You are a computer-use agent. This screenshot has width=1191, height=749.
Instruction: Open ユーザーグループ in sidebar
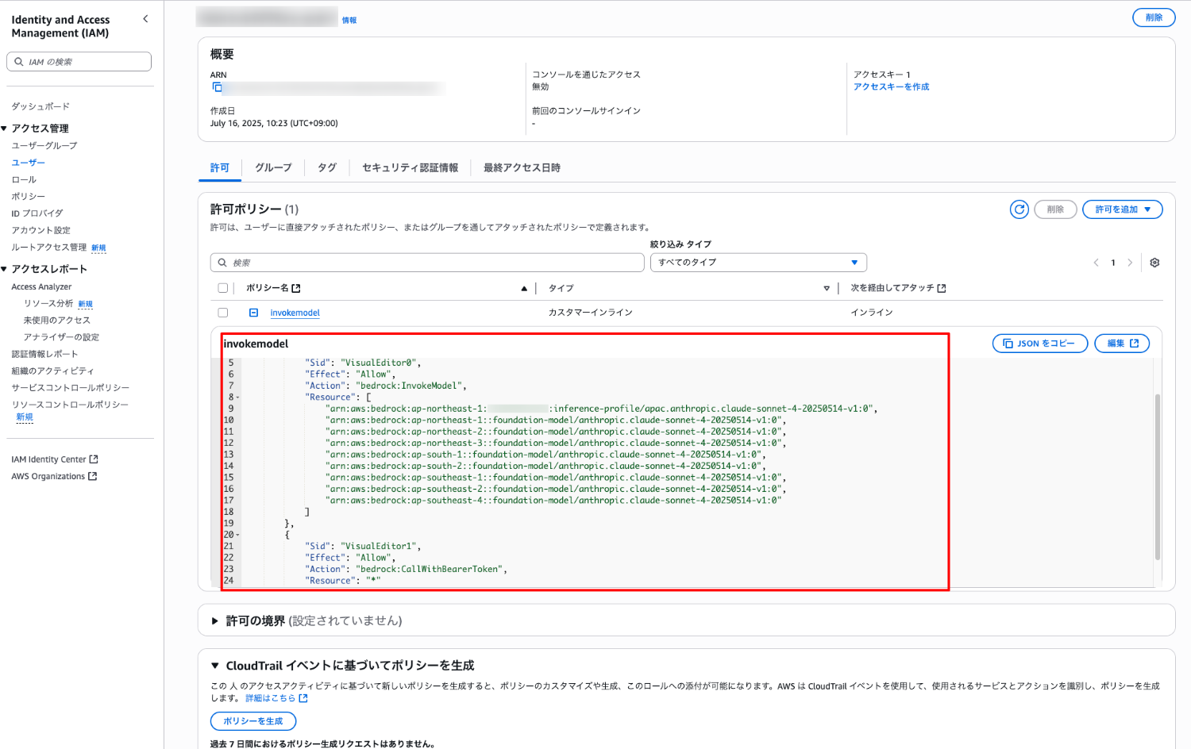click(44, 146)
